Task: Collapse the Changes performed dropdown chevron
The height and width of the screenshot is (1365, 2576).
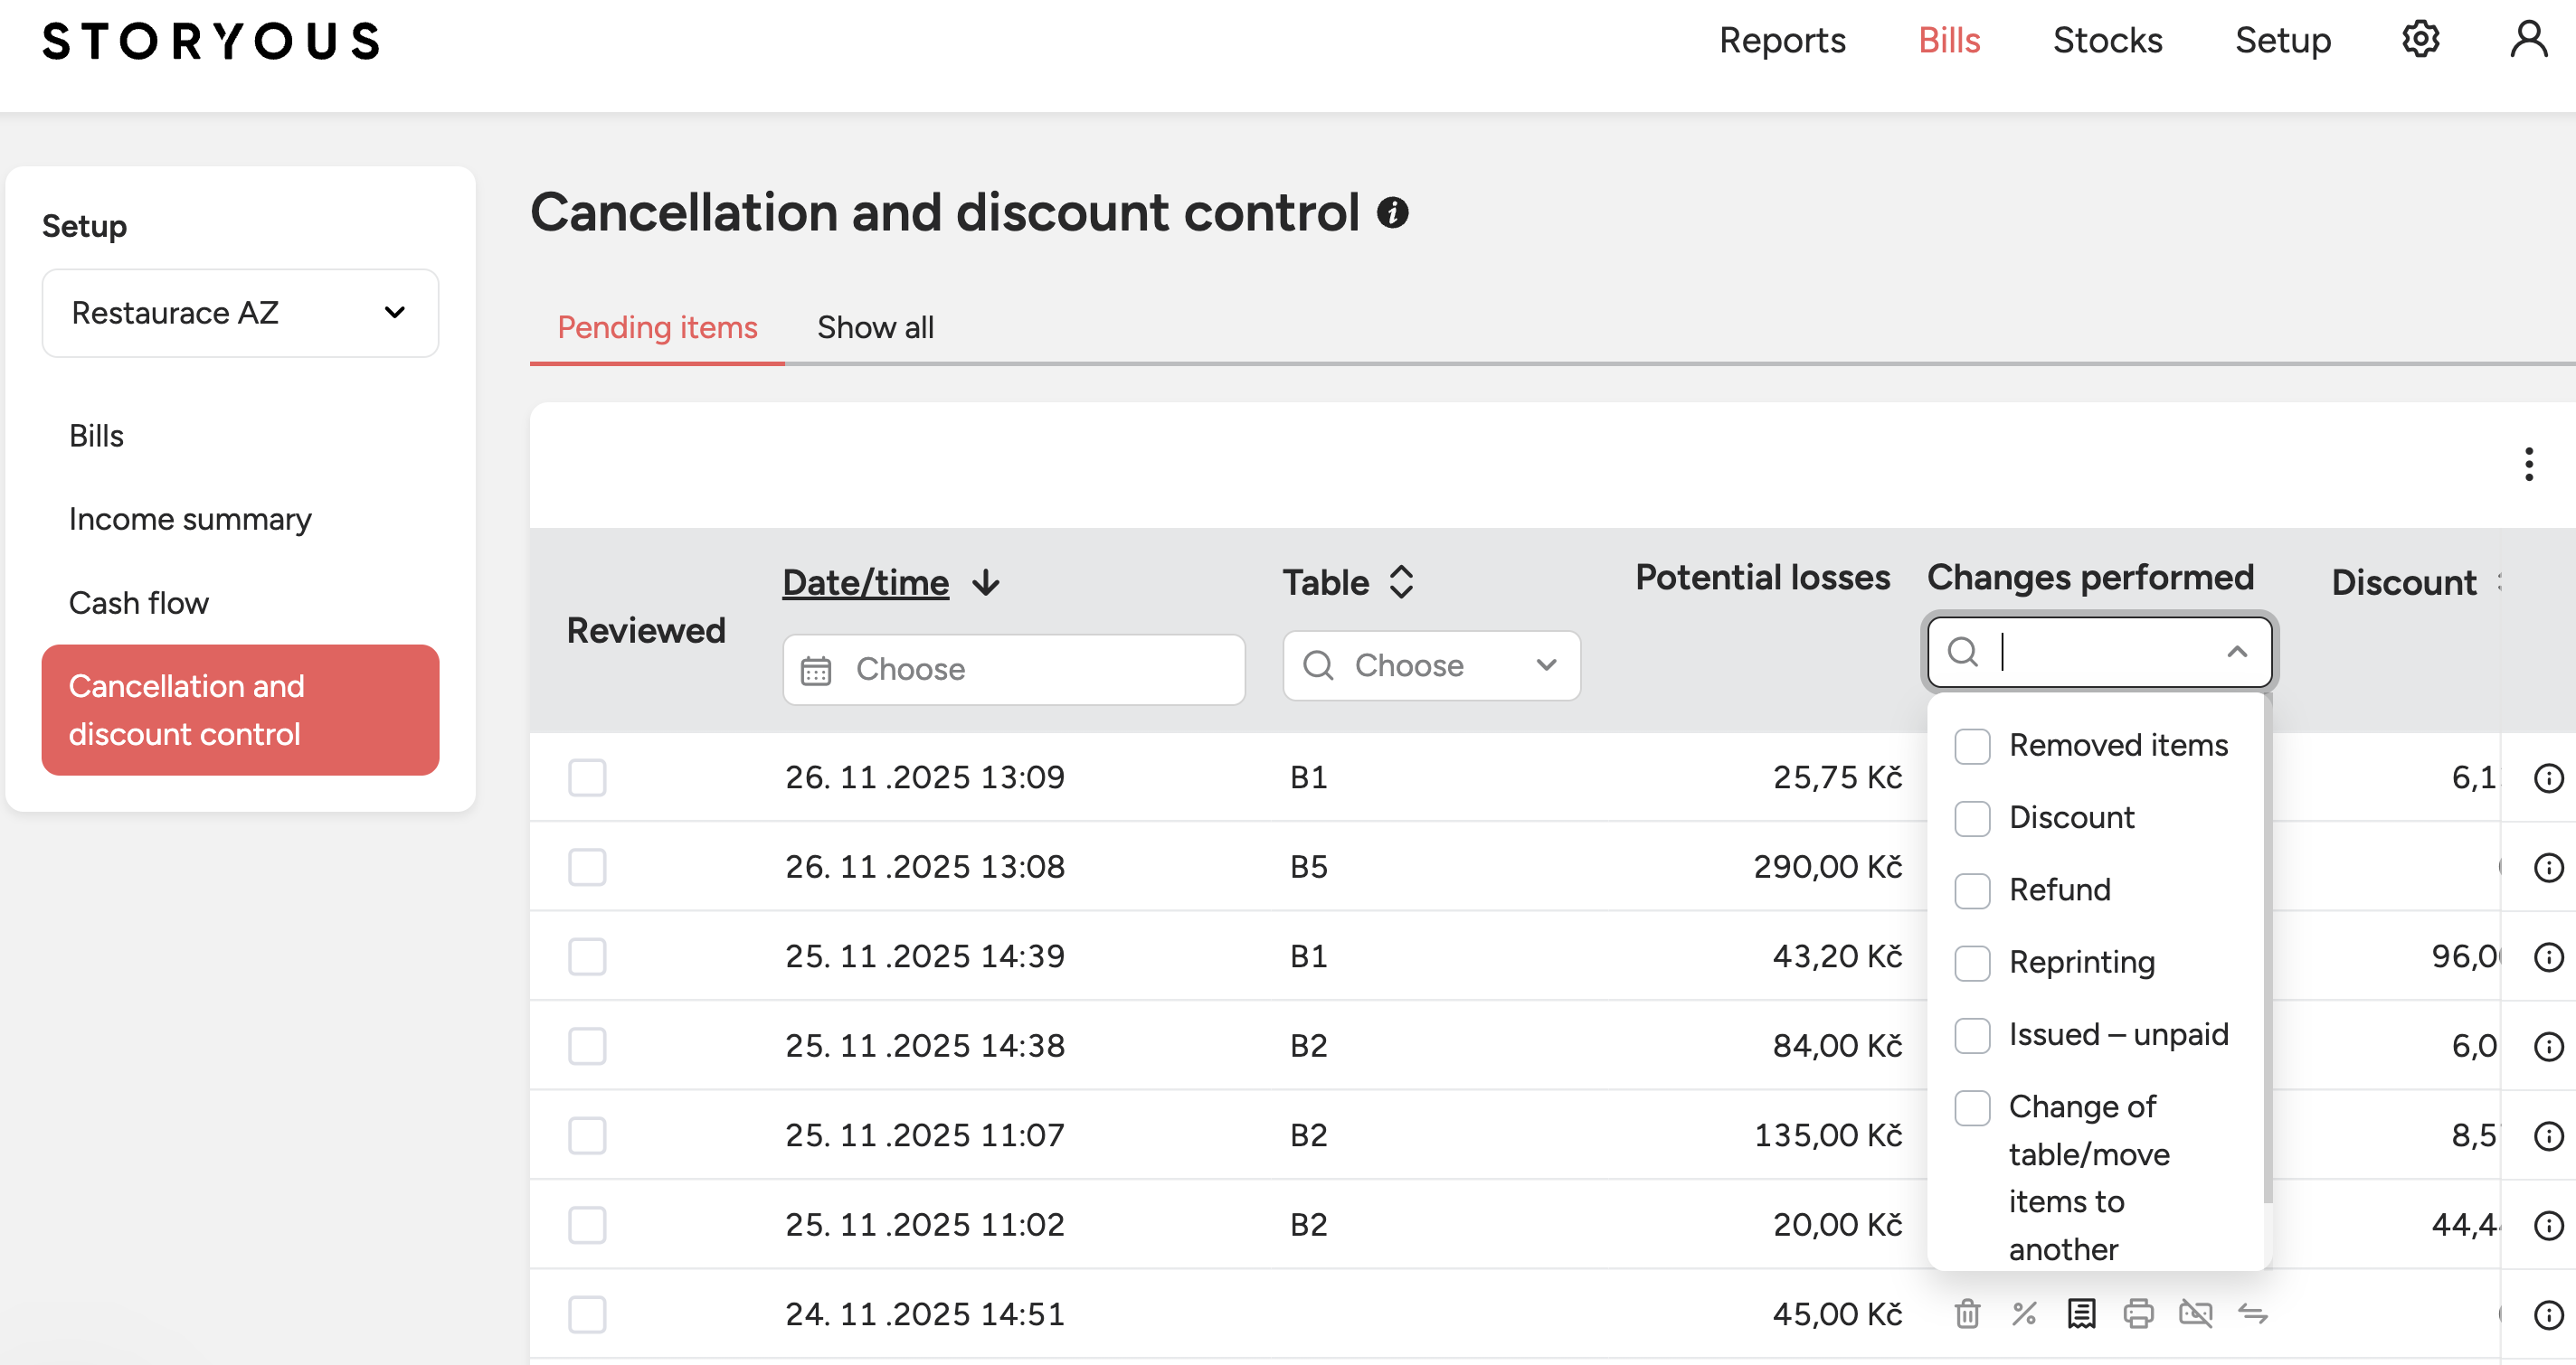Action: [x=2237, y=653]
